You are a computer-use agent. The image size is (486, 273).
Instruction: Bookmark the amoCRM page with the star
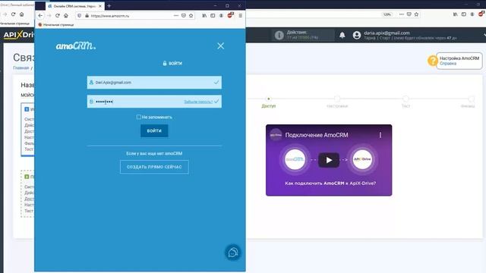pos(191,15)
